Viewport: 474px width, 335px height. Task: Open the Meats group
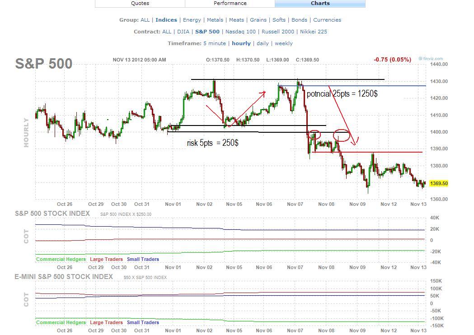(x=236, y=20)
